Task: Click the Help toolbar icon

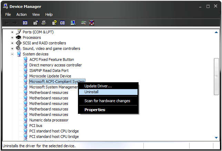Action: point(54,23)
